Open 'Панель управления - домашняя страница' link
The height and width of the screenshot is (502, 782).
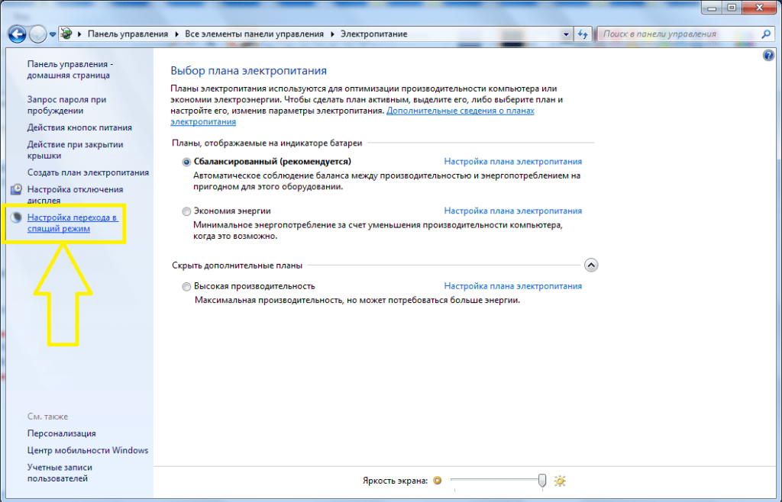70,69
